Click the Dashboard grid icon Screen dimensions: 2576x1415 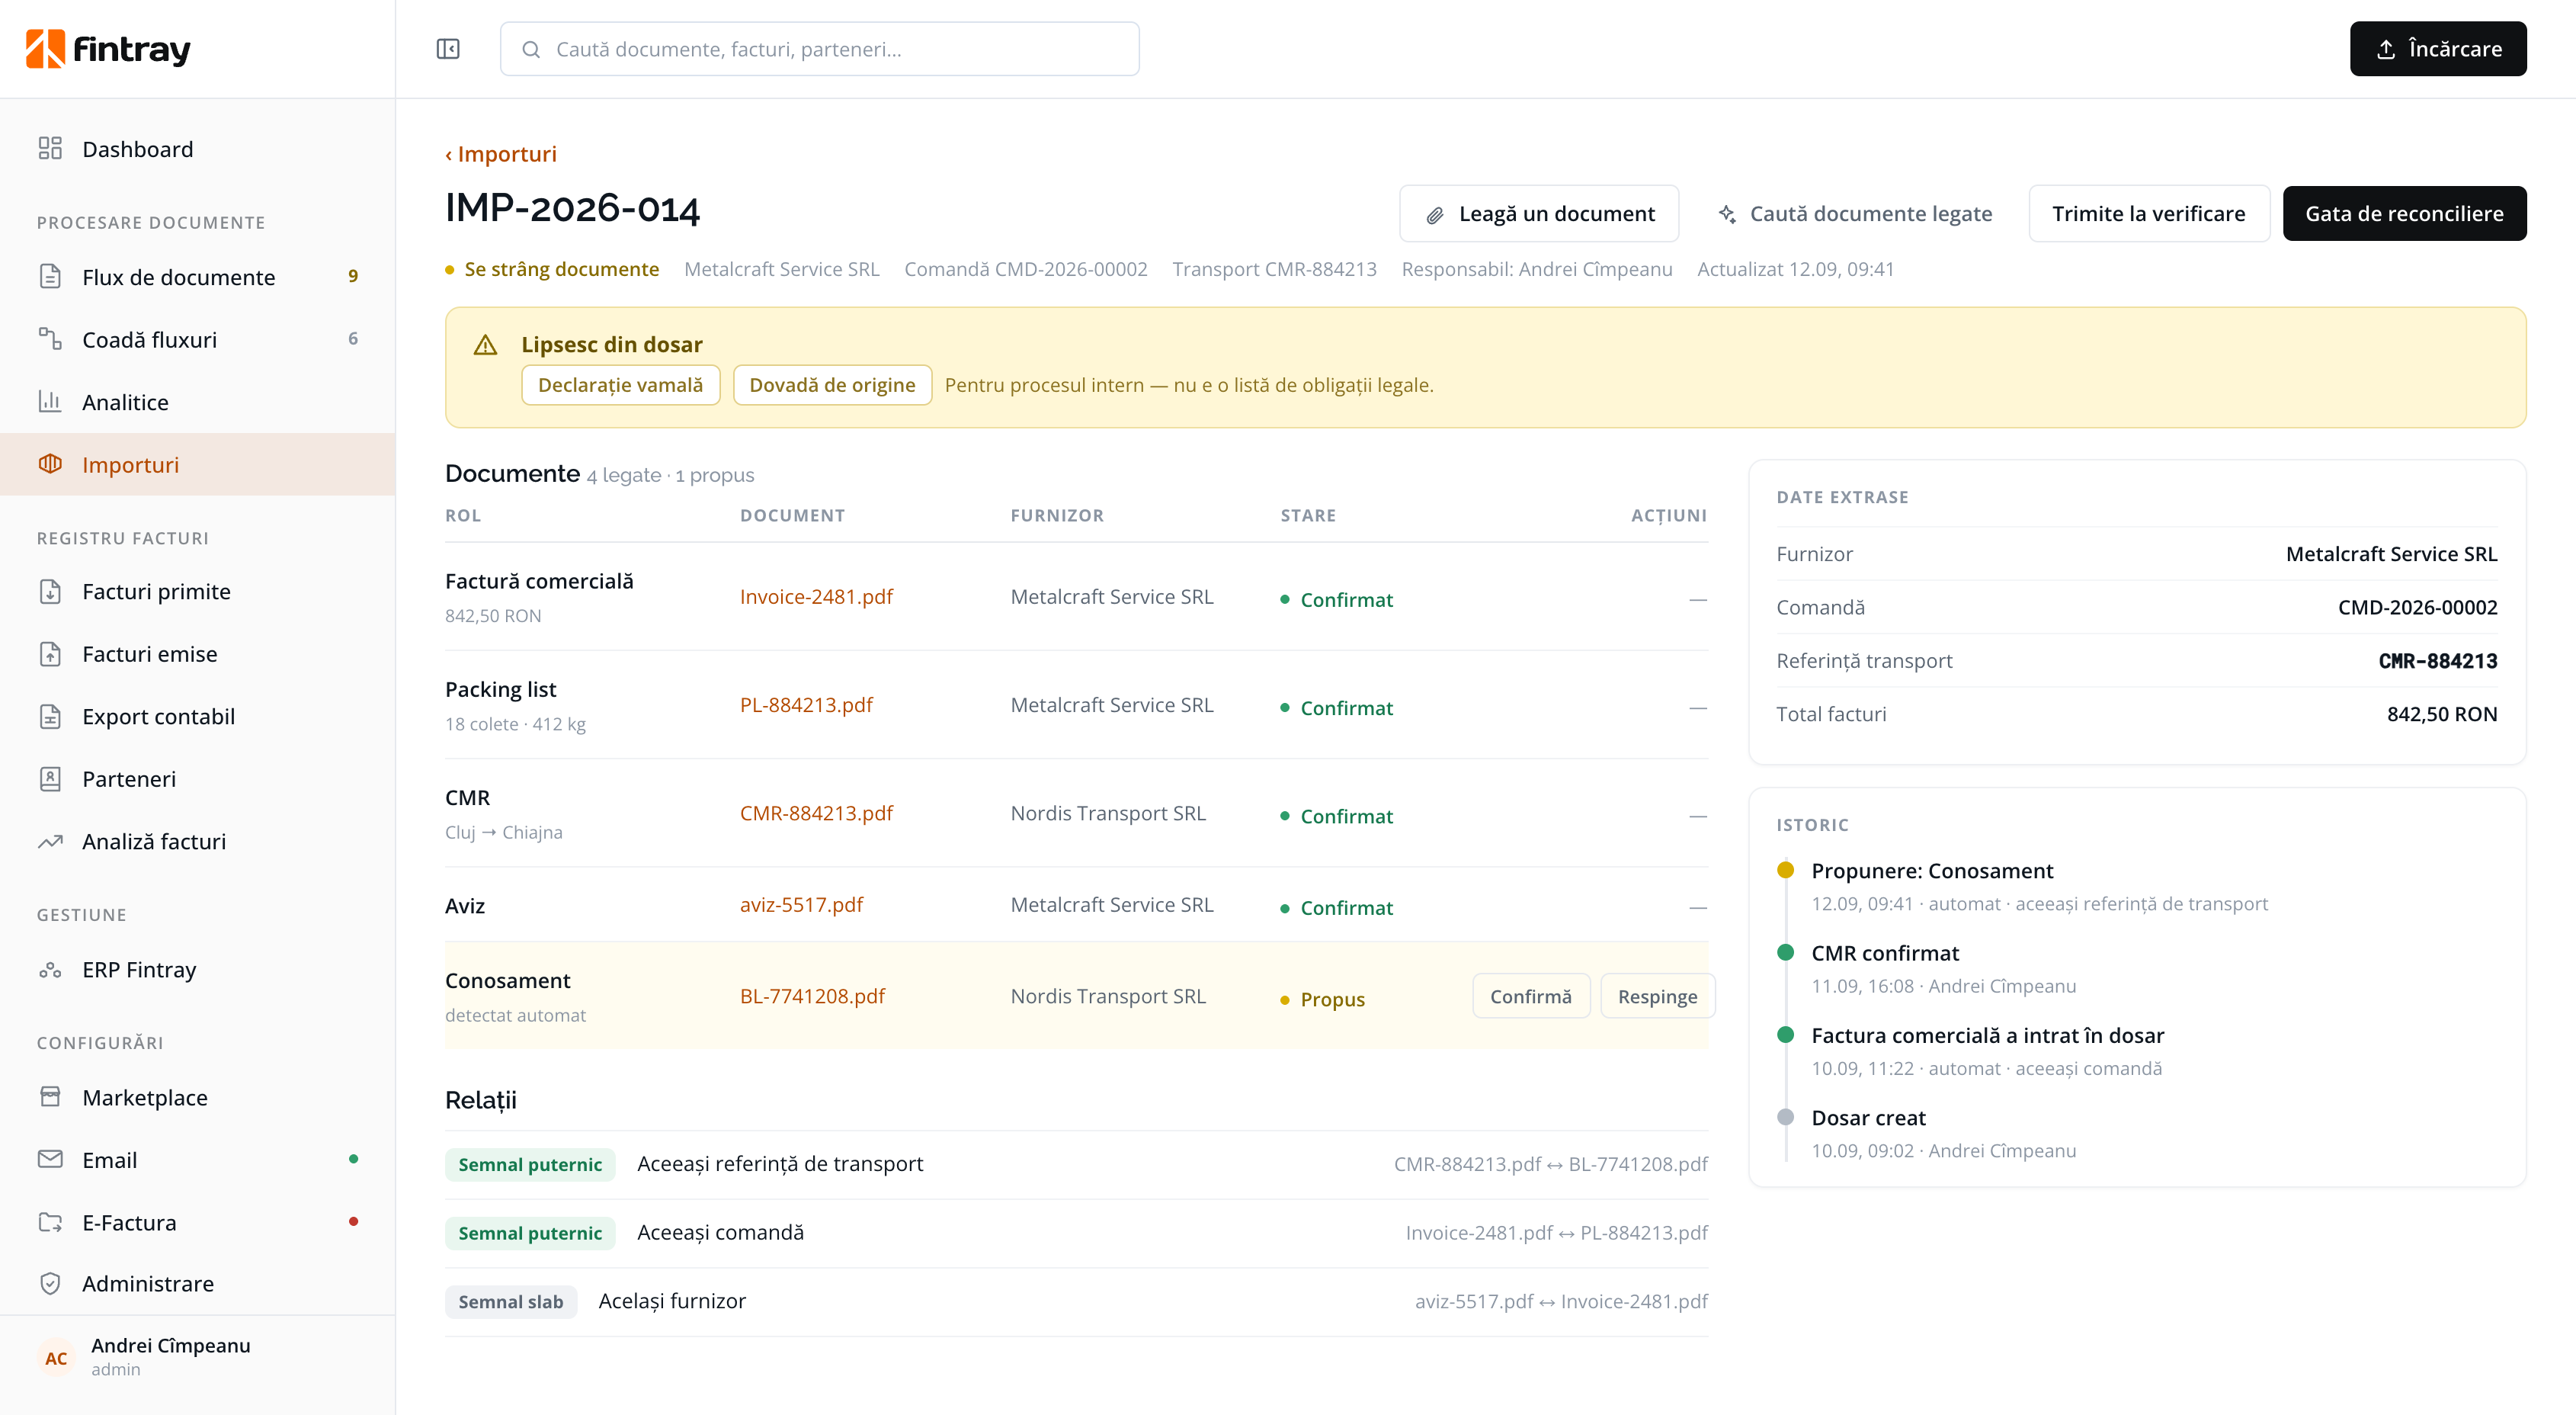50,148
